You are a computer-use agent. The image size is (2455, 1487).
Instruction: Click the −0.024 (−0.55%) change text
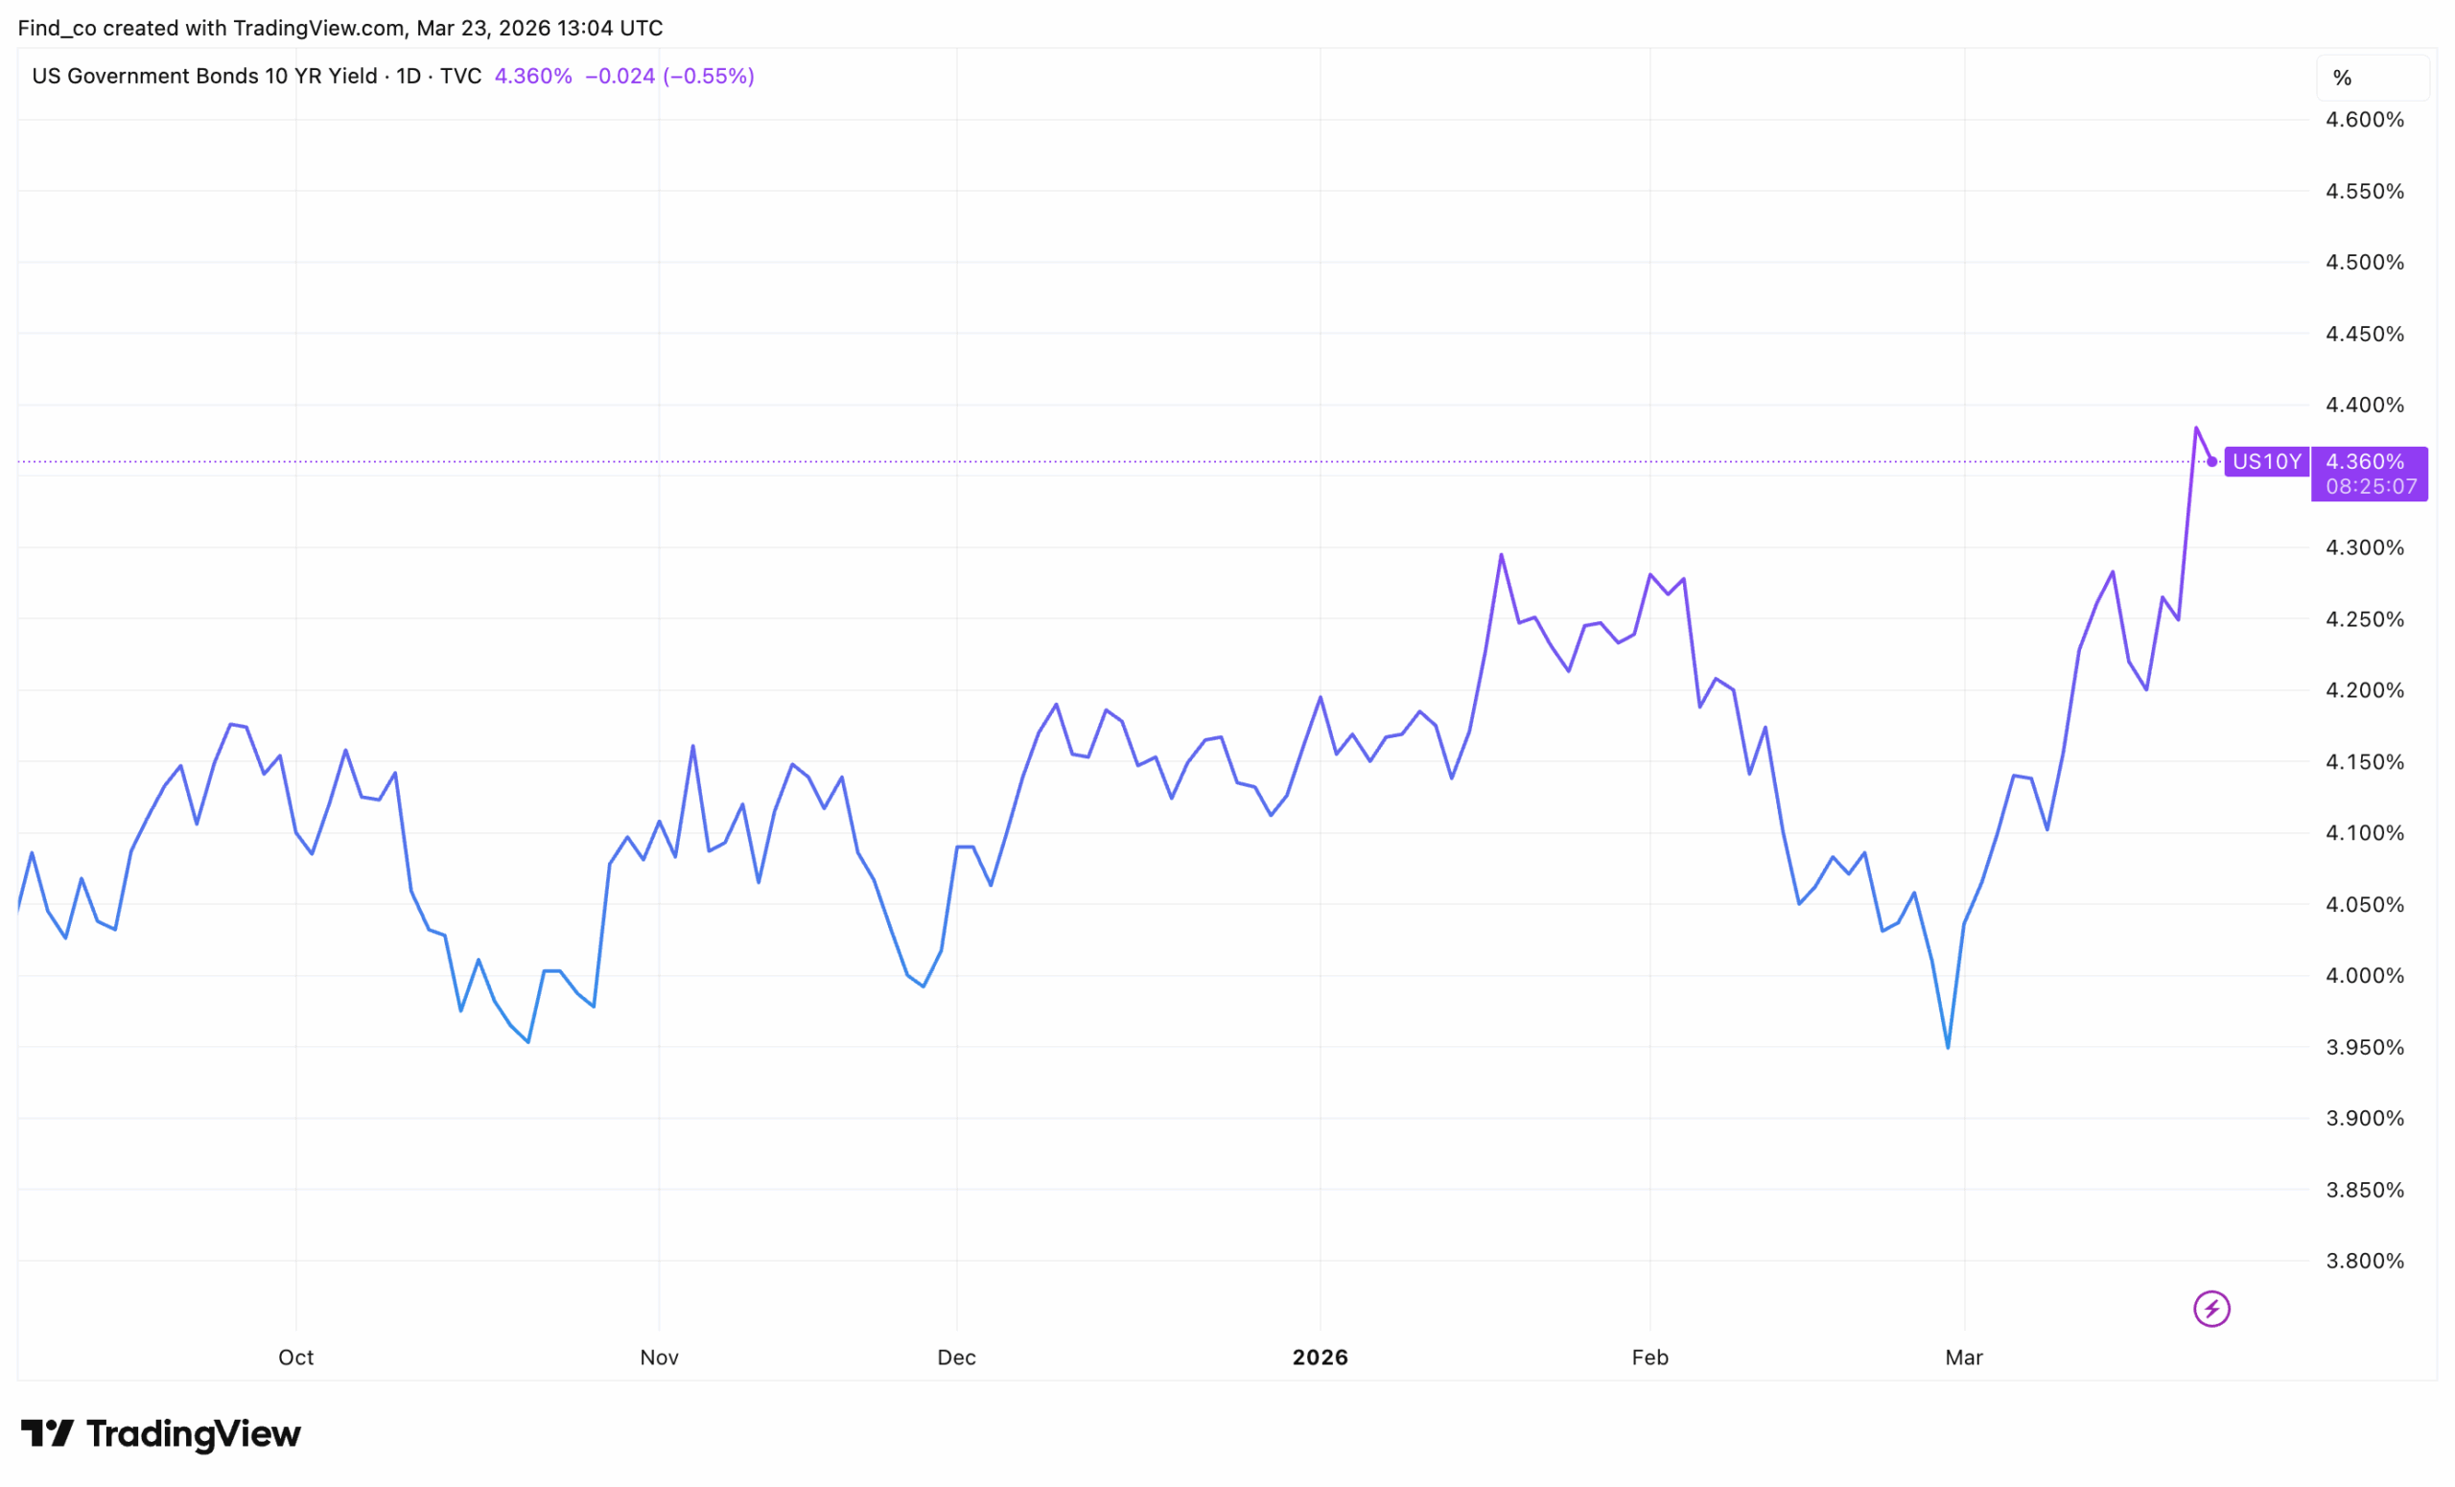669,76
